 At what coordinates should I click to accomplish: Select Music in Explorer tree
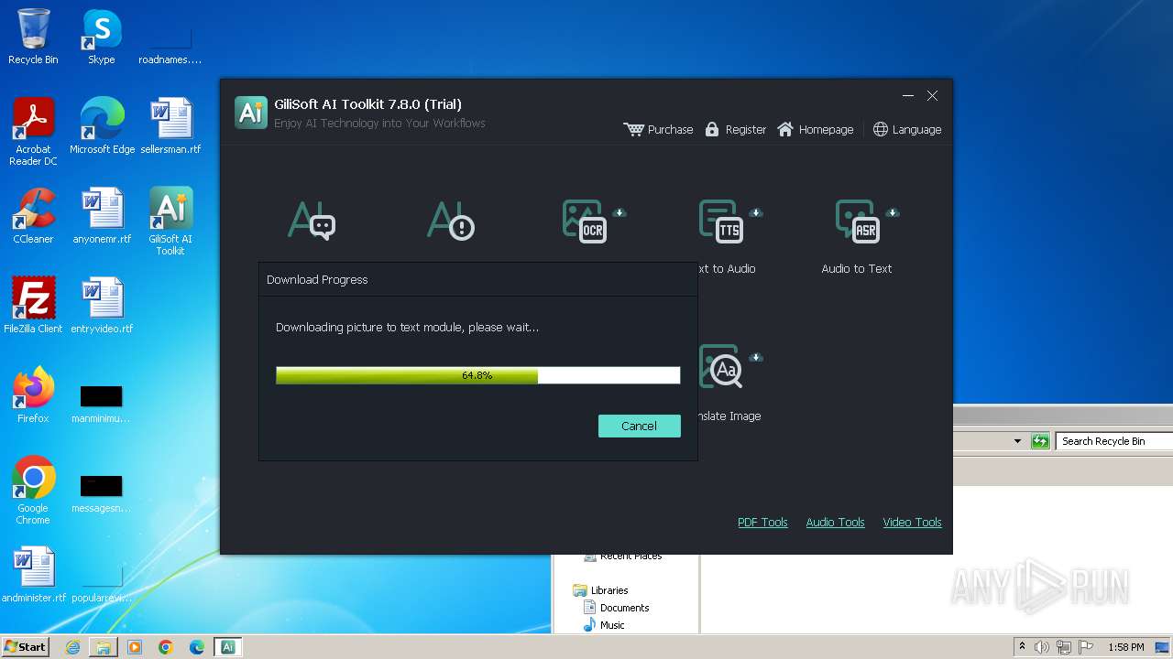click(612, 625)
